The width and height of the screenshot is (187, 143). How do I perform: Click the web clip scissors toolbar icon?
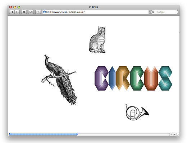click(31, 12)
